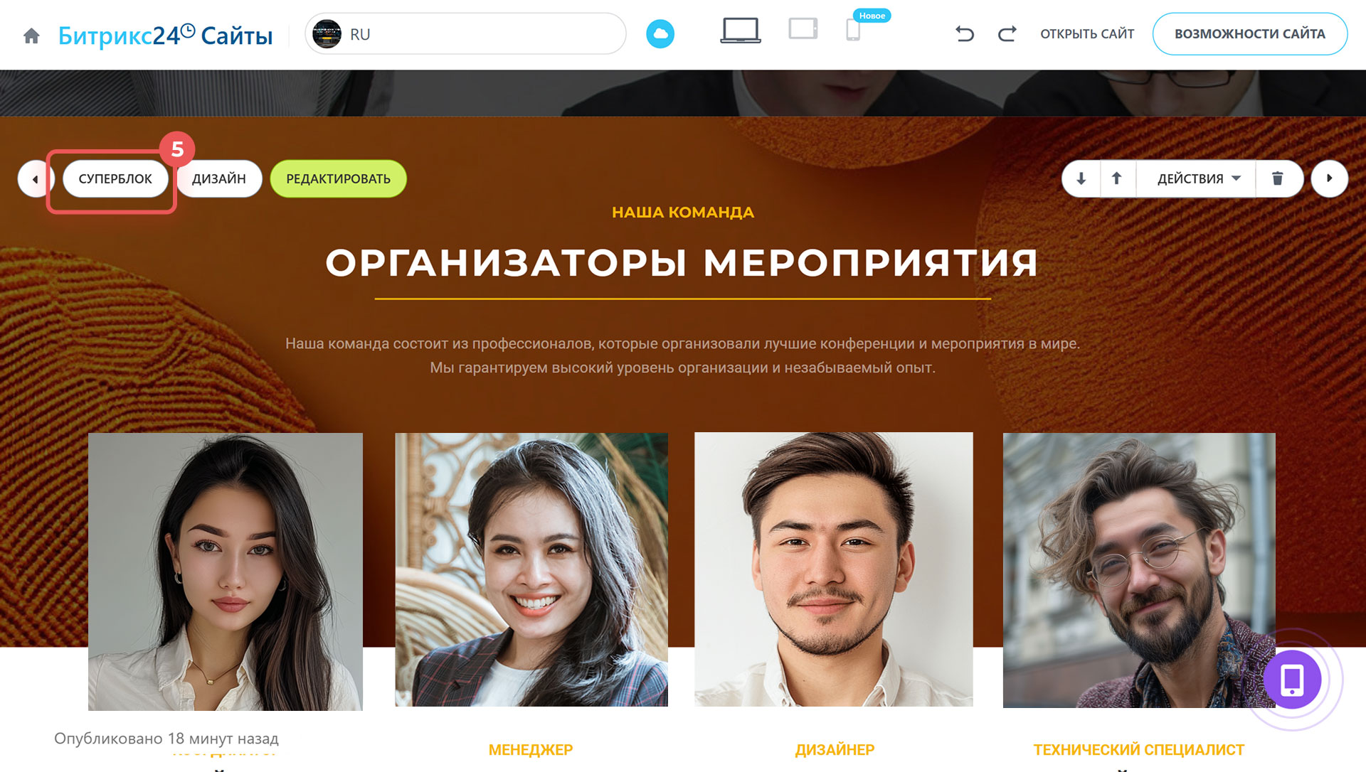Collapse right block panel arrow
This screenshot has width=1366, height=772.
pyautogui.click(x=1329, y=178)
